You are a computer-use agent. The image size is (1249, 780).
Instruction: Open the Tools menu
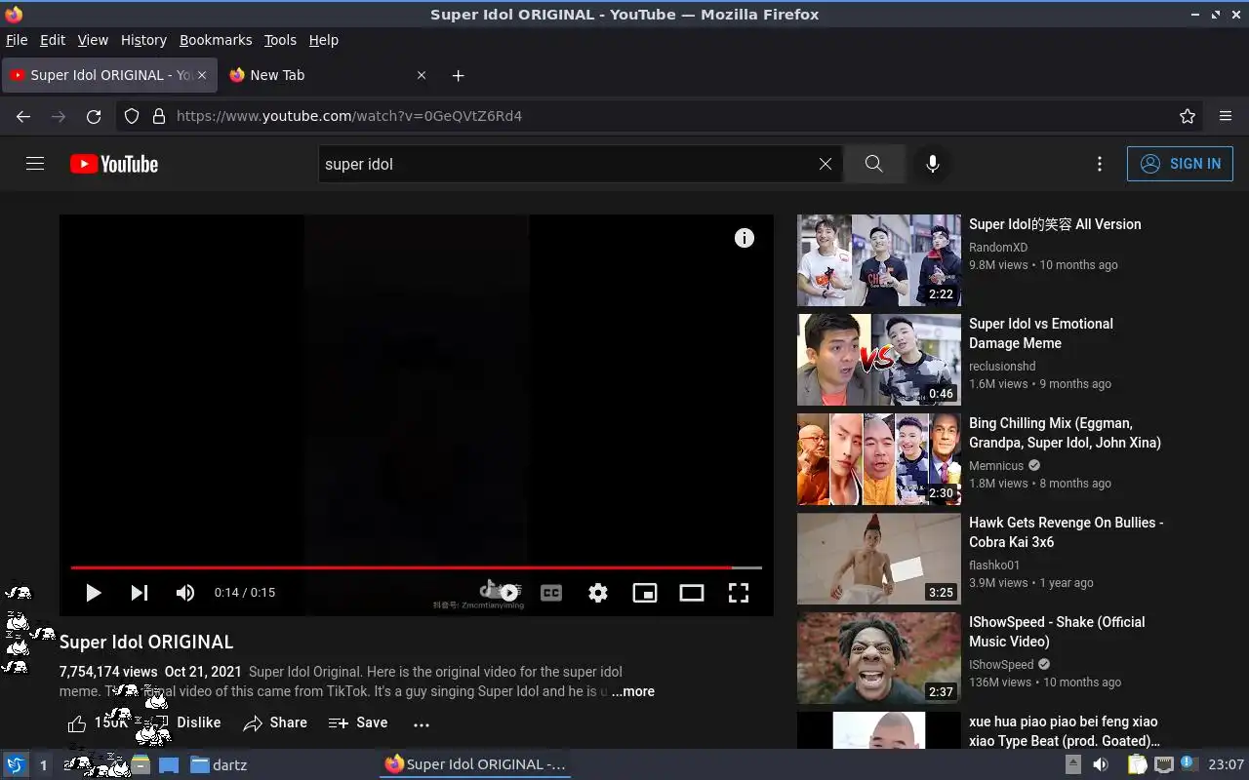coord(280,40)
